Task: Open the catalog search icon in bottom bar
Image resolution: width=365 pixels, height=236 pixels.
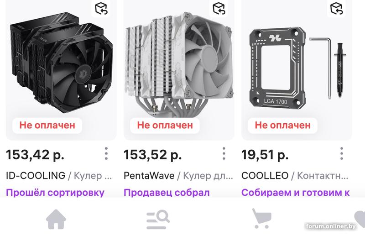Action: [x=158, y=220]
